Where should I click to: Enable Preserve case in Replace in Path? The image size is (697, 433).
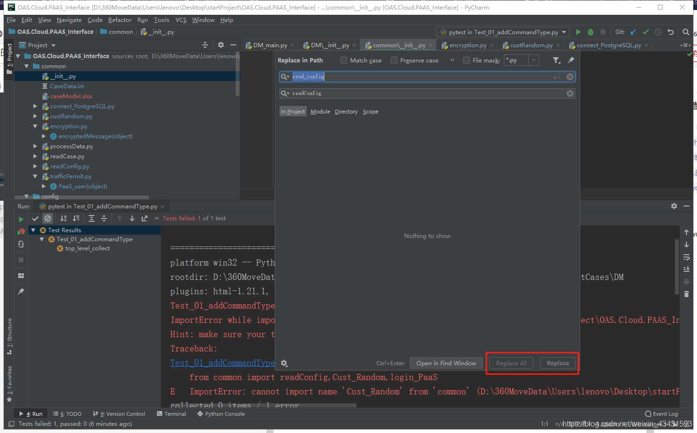(394, 60)
